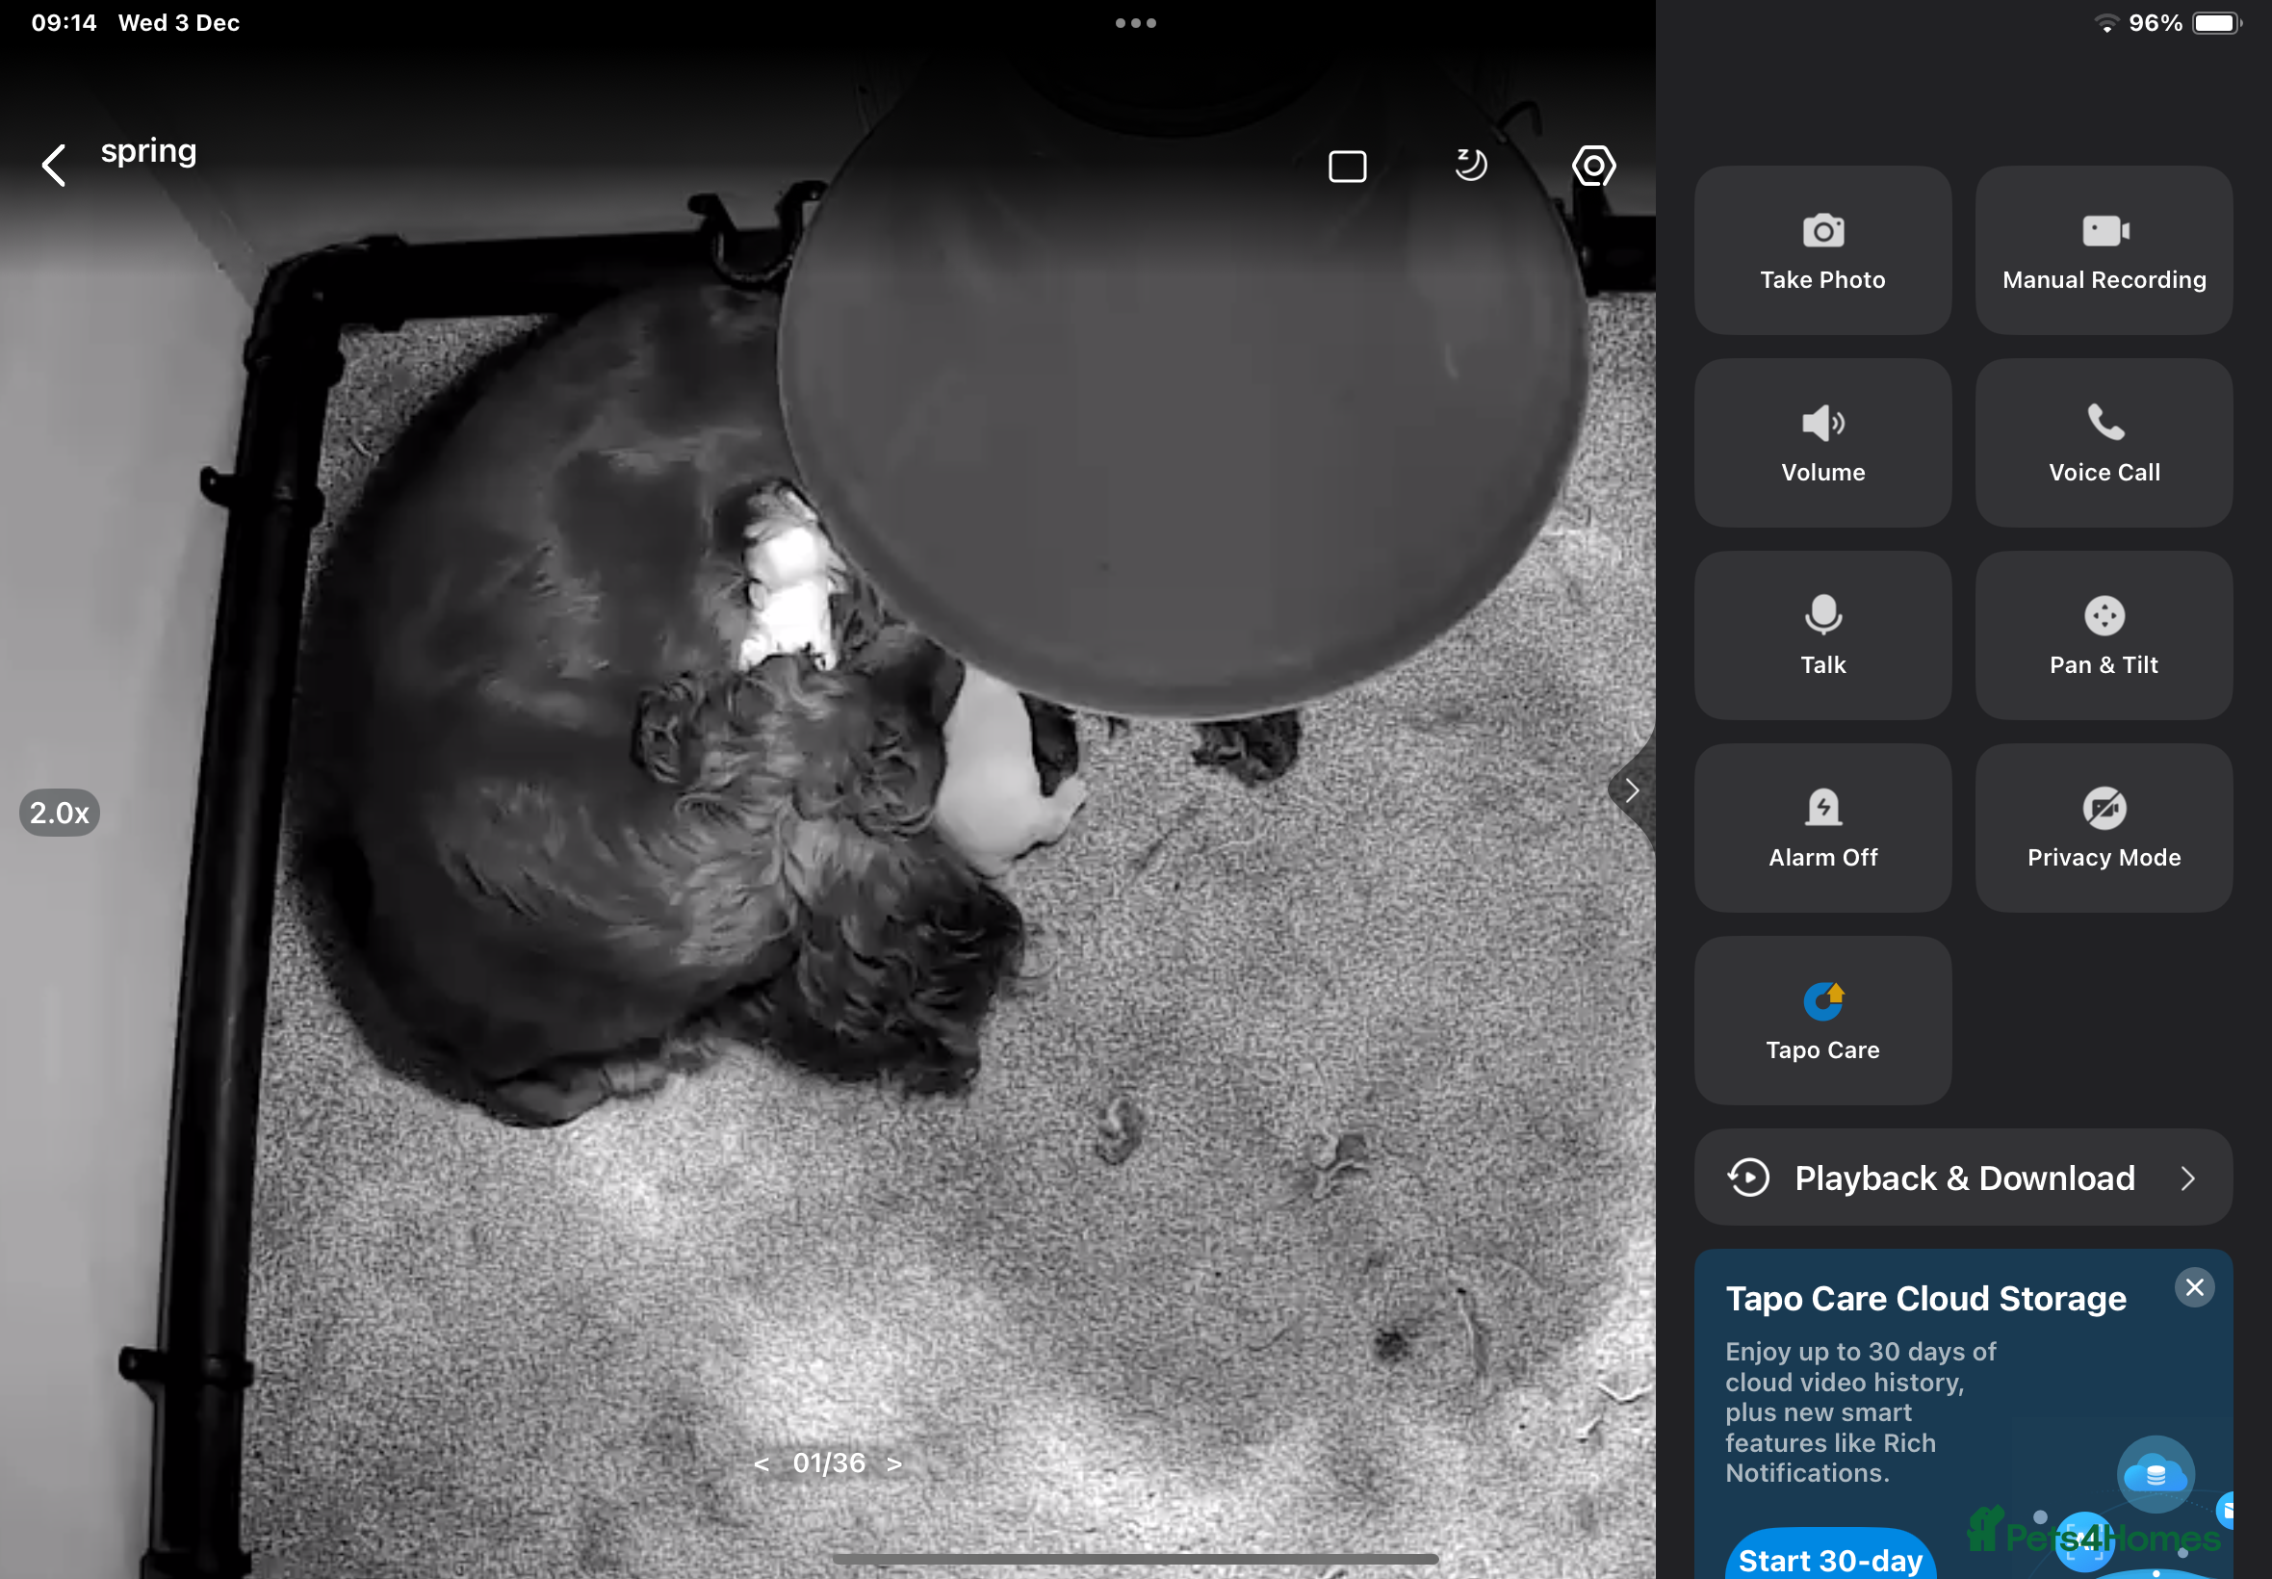This screenshot has width=2272, height=1579.
Task: Go back from spring camera view
Action: point(55,166)
